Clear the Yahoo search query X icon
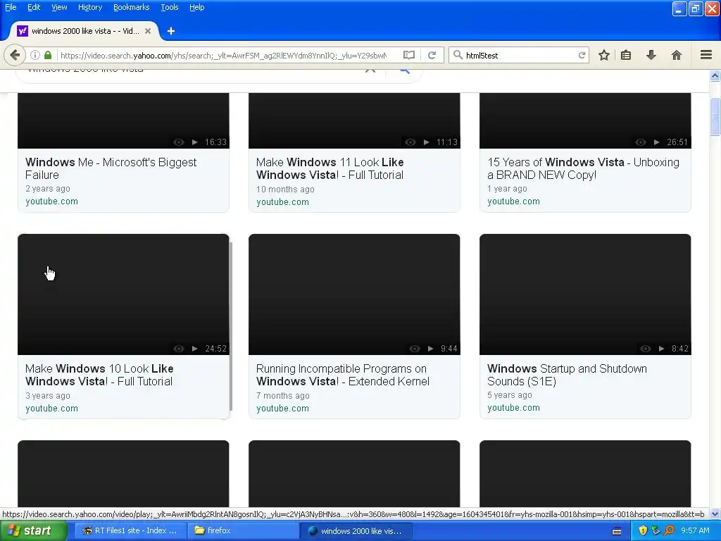Image resolution: width=721 pixels, height=541 pixels. [370, 70]
